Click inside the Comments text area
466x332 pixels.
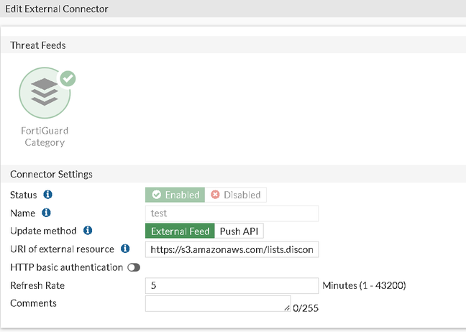217,303
